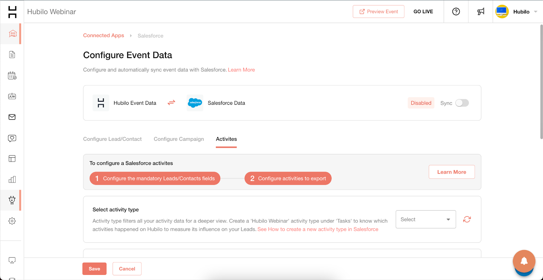This screenshot has height=280, width=543.
Task: Open the gear settings icon in sidebar
Action: pyautogui.click(x=12, y=221)
